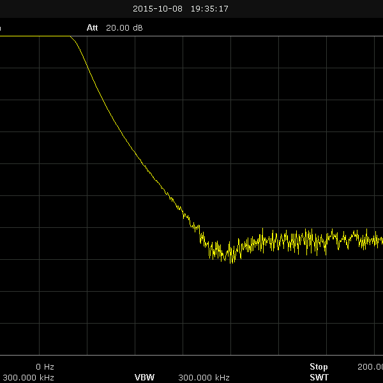Click the lowest dip of the yellow trace
This screenshot has width=383, height=383.
(232, 261)
